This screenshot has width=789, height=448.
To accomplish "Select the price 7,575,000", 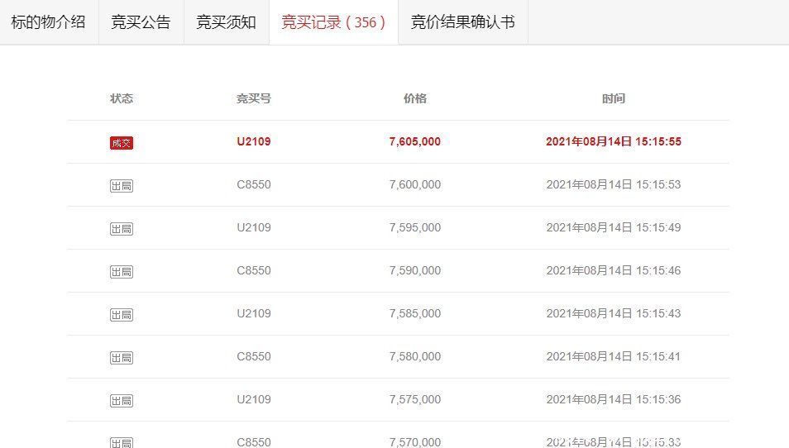I will 414,399.
